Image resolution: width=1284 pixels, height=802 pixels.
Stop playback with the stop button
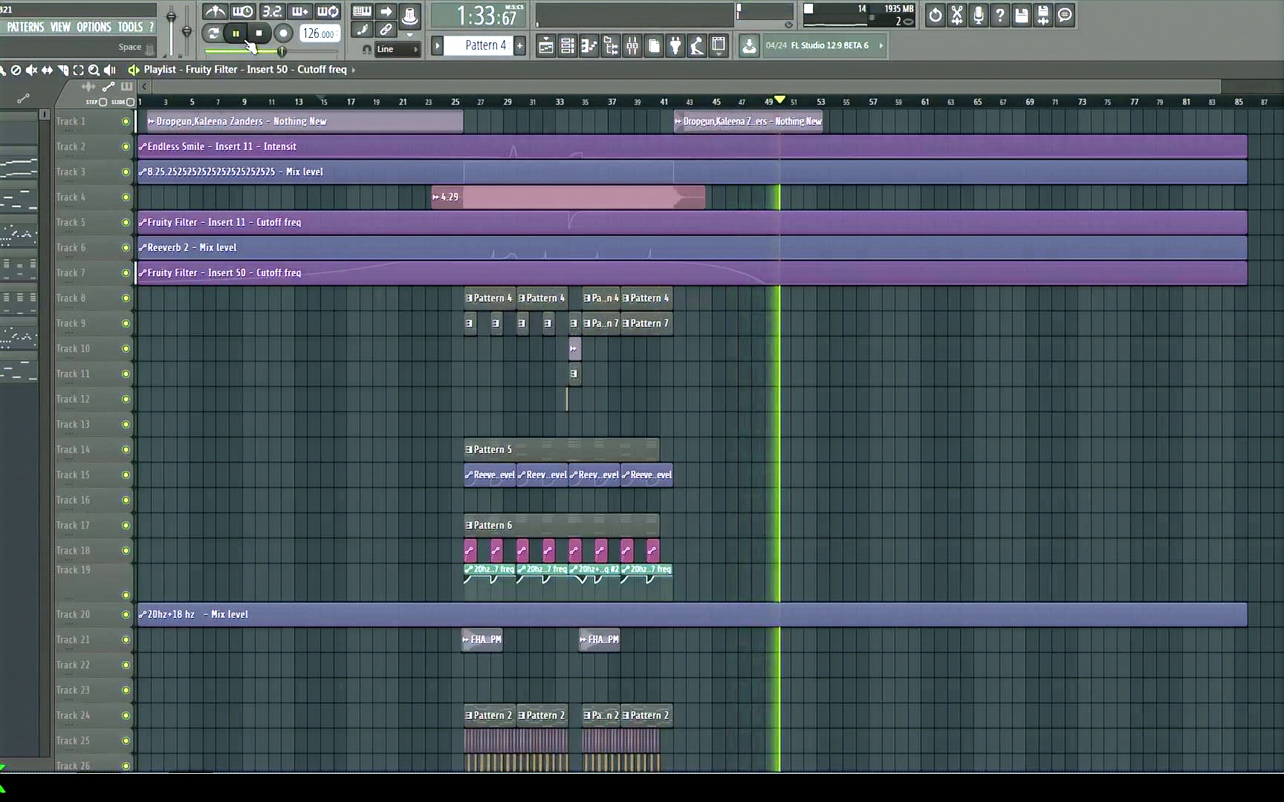[x=259, y=33]
